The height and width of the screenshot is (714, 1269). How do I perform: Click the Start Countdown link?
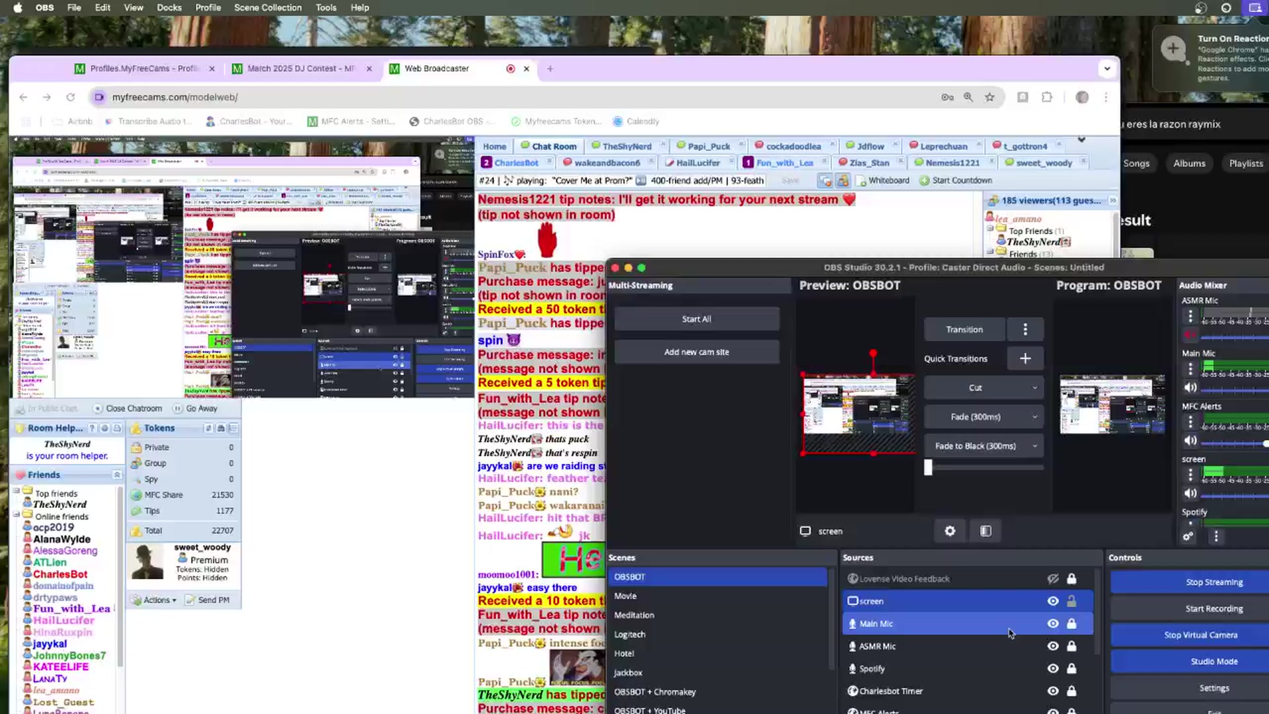click(956, 180)
